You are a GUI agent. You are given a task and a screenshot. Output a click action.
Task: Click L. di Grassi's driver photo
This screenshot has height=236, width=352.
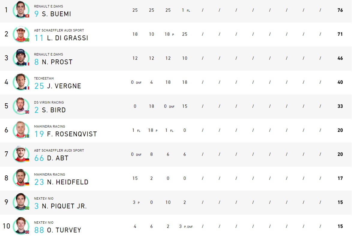(x=21, y=34)
